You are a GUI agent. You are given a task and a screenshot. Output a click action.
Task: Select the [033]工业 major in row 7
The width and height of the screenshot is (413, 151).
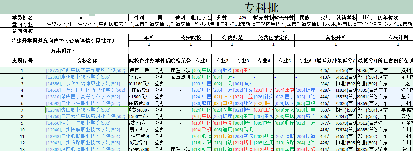click(263, 110)
